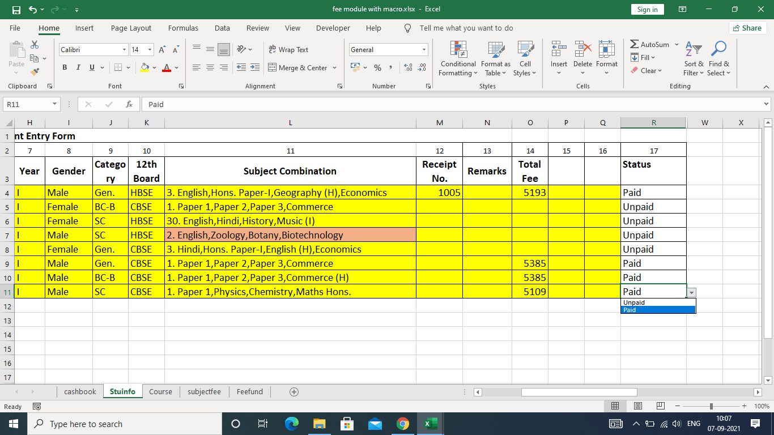Open General number format dropdown

pyautogui.click(x=424, y=50)
